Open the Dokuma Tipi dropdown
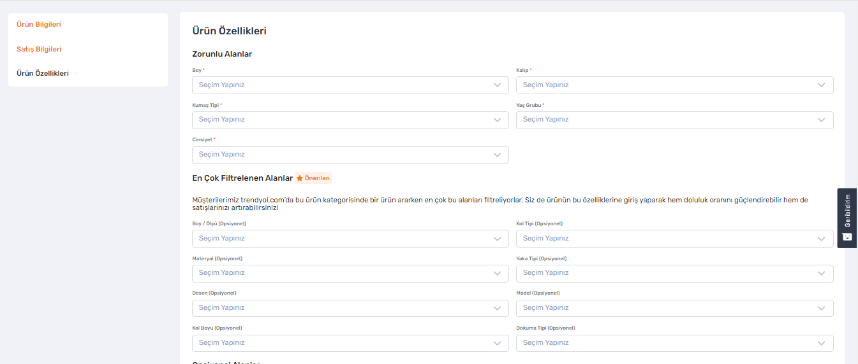Image resolution: width=858 pixels, height=364 pixels. click(x=674, y=343)
